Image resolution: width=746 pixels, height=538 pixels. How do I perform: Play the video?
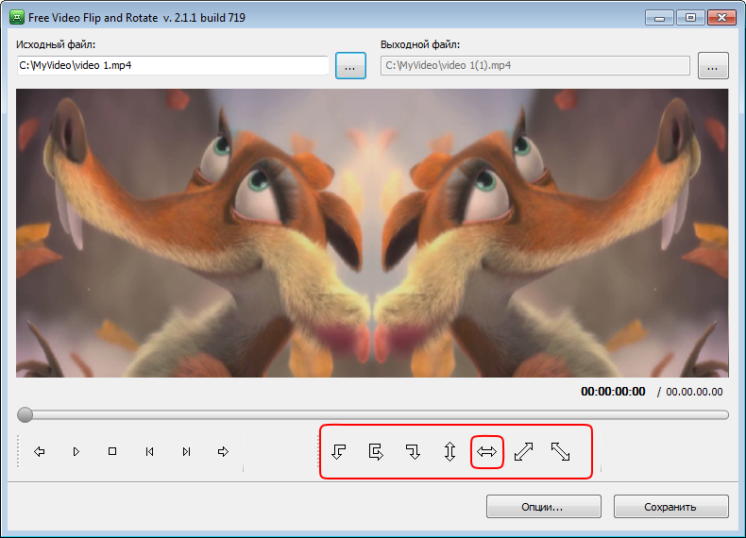[x=76, y=451]
